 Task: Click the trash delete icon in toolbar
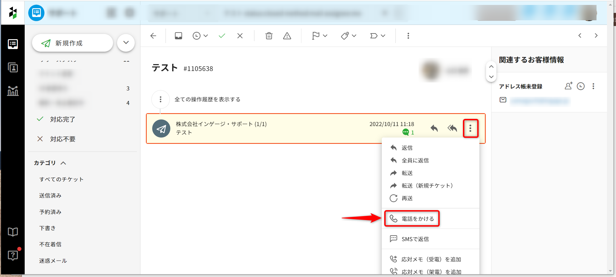(269, 36)
